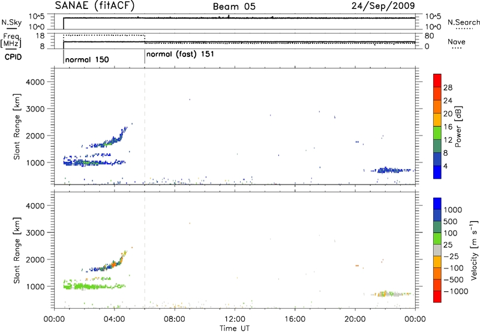Click the 04:00 time tick label
Viewport: 480px width, 332px height.
coord(114,319)
